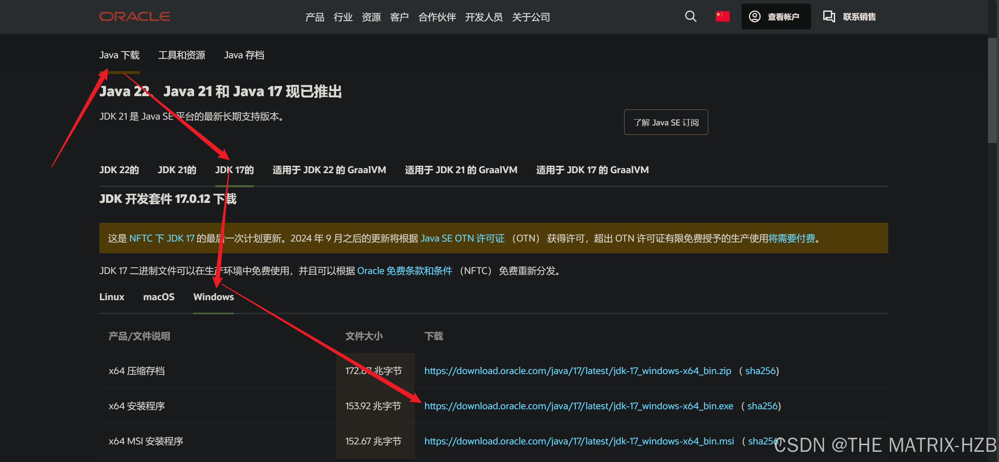This screenshot has height=462, width=999.
Task: Open the 合作伙伴 menu
Action: (437, 17)
